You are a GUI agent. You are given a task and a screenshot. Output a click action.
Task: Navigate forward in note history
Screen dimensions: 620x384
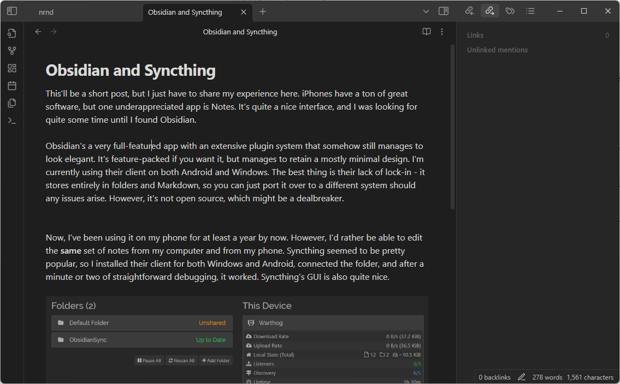tap(54, 32)
